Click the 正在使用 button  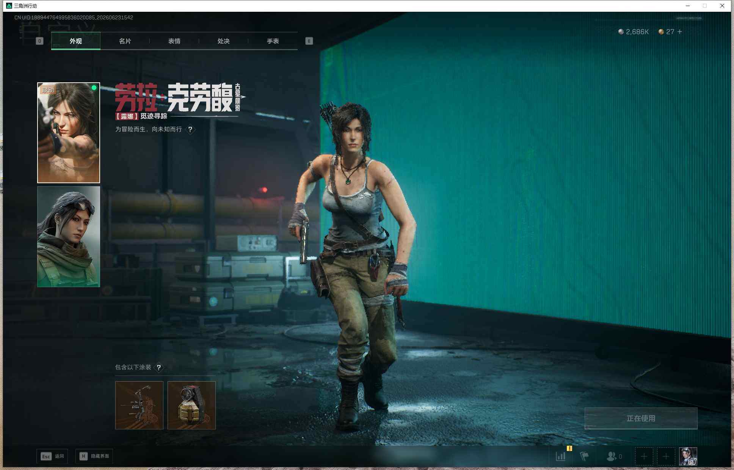point(641,418)
